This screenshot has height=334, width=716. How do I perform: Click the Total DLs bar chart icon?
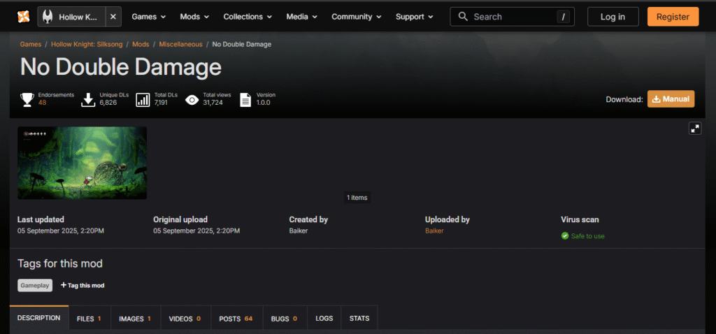click(x=143, y=99)
